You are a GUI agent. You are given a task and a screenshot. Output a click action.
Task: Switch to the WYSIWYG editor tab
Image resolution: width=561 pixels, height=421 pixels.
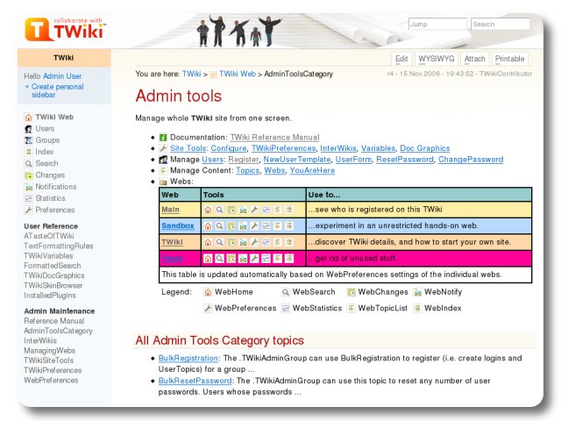click(436, 59)
